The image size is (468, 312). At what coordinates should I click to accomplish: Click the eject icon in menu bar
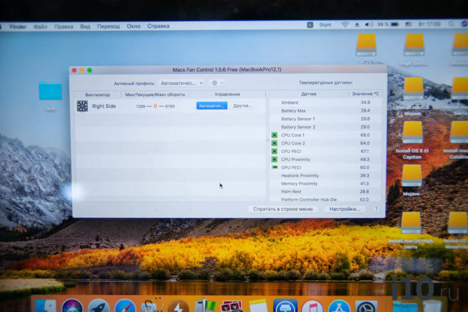click(357, 25)
